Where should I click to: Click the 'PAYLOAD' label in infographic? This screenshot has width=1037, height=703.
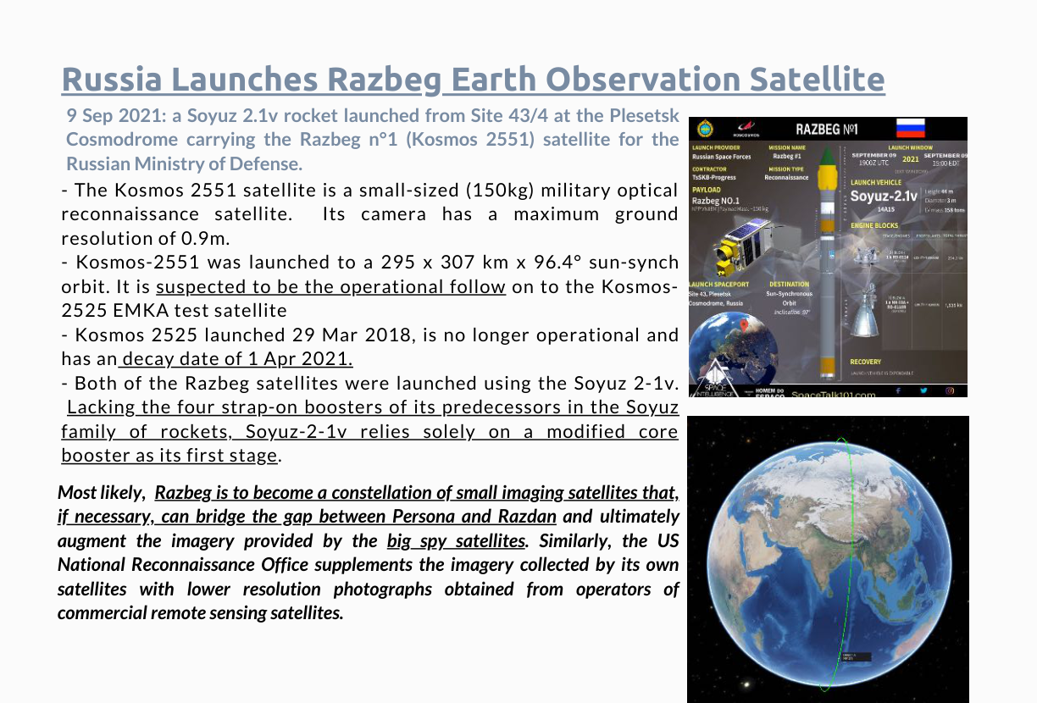point(707,190)
